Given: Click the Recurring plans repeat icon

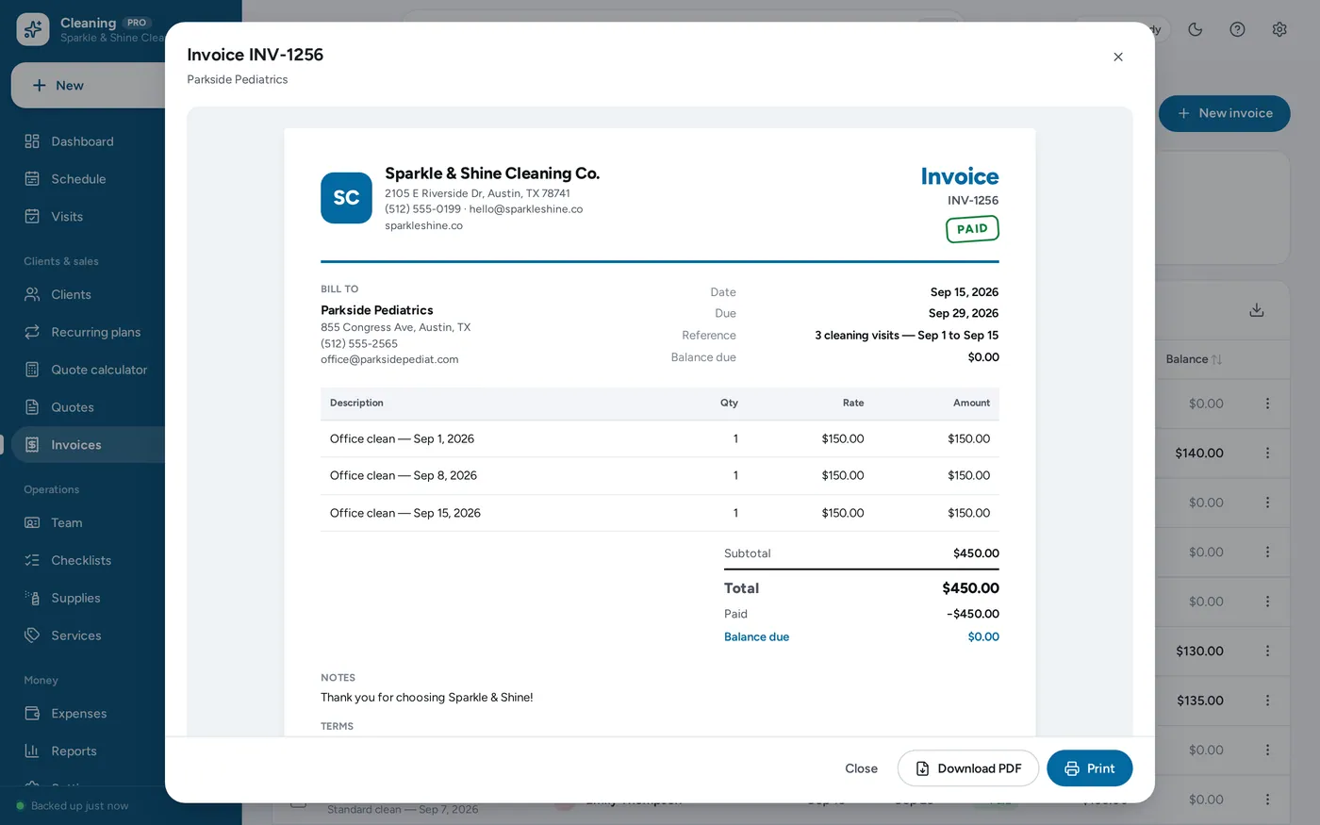Looking at the screenshot, I should [x=32, y=332].
